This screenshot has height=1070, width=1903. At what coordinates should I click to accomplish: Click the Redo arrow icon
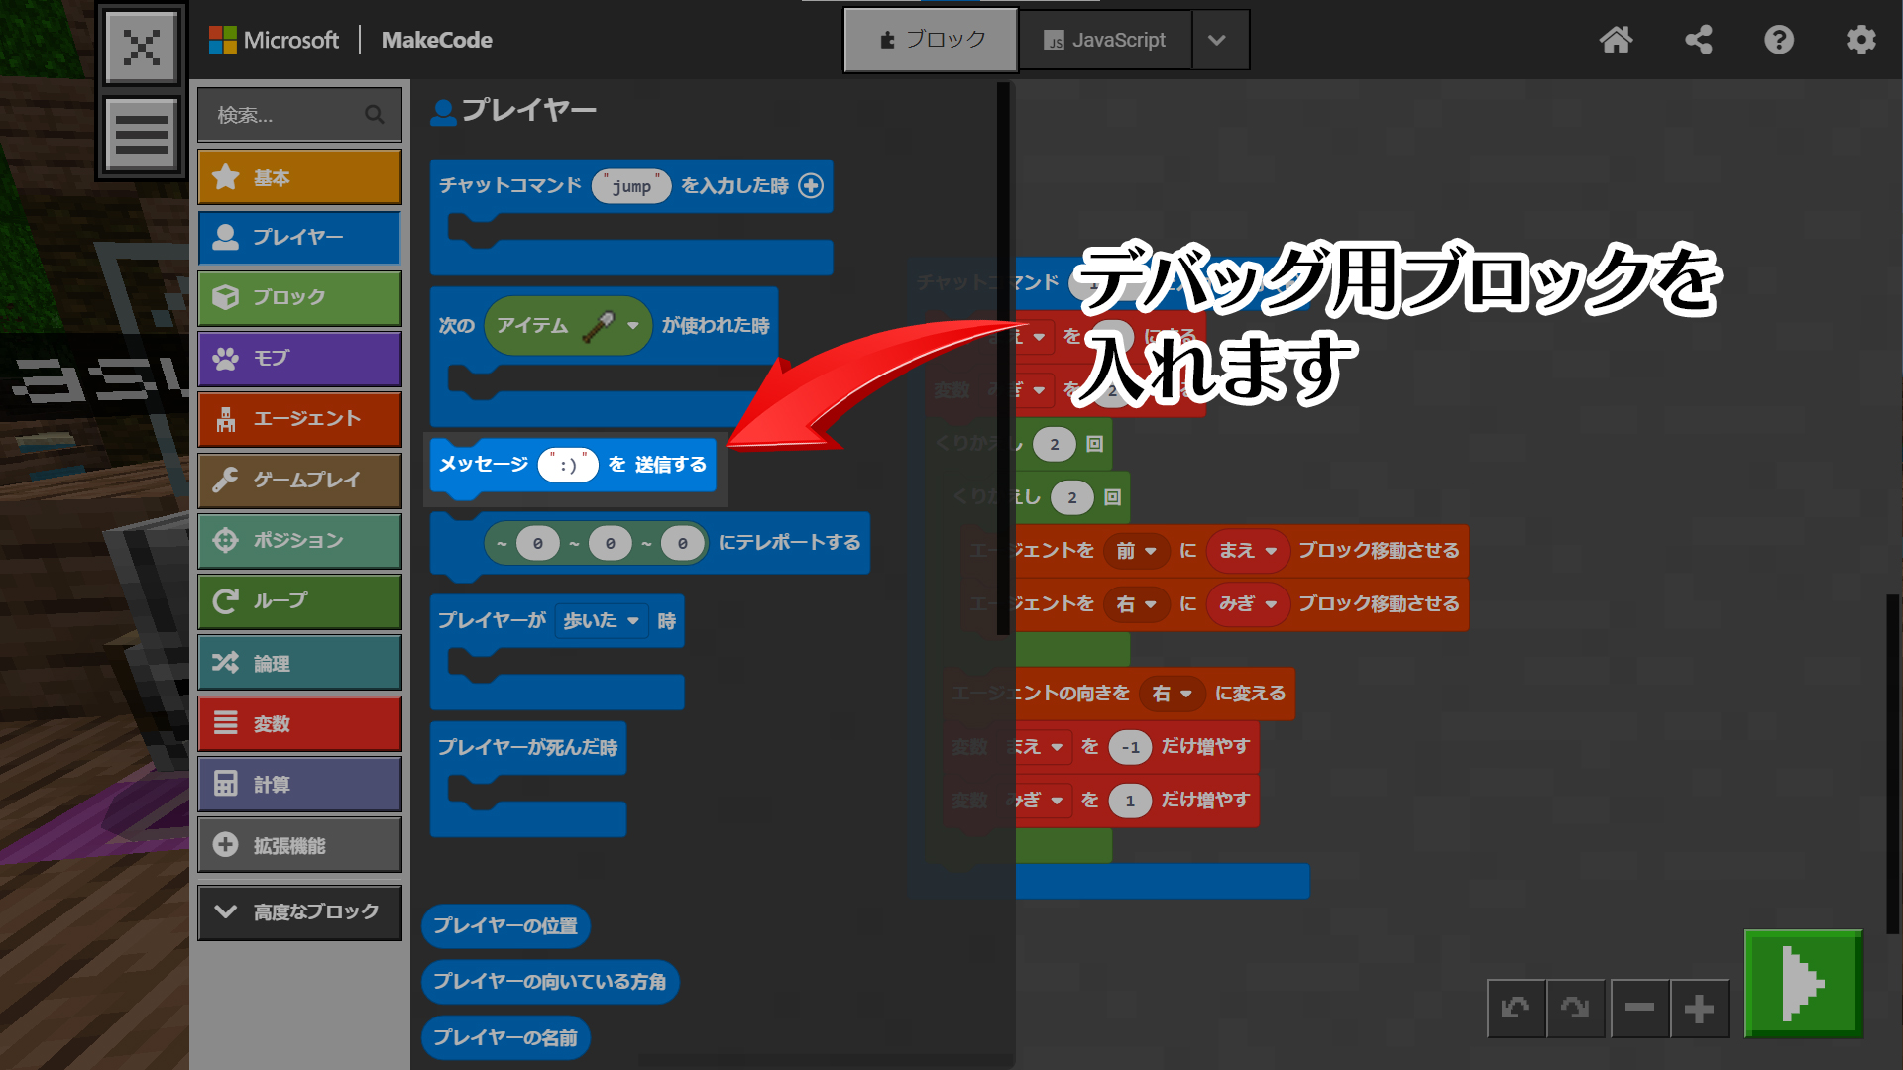(1575, 1009)
